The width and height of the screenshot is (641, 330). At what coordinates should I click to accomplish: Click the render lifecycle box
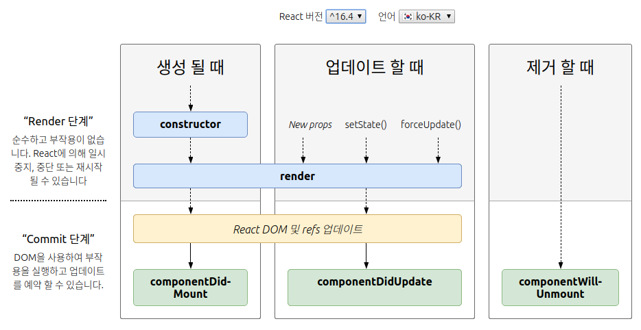click(297, 176)
